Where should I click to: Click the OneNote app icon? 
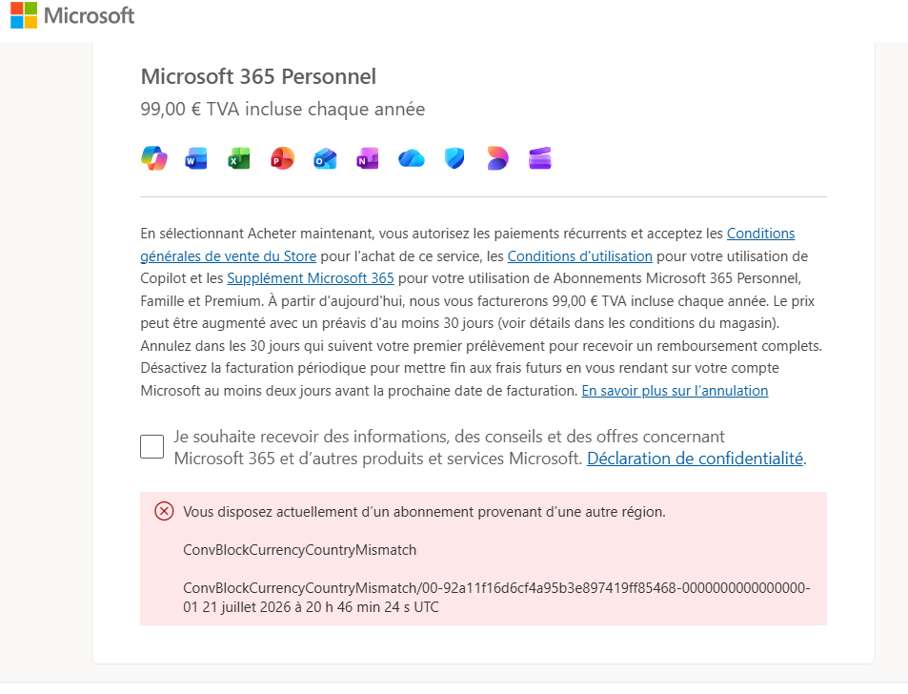click(x=368, y=158)
